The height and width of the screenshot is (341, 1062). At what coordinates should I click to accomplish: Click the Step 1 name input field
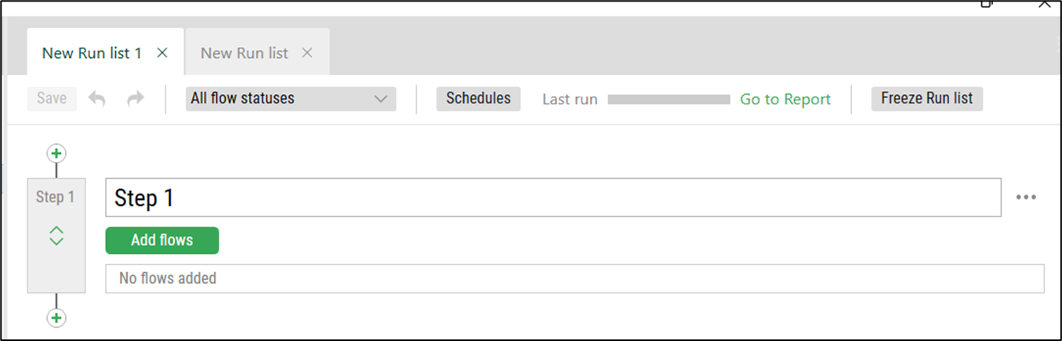point(553,198)
